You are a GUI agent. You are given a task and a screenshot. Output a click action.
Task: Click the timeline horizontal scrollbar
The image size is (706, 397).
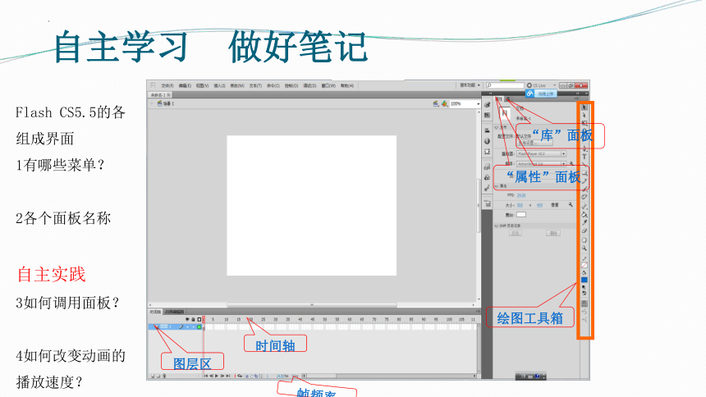pos(389,376)
